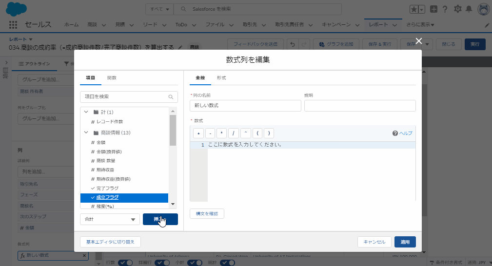The image size is (492, 266).
Task: Click the 列の名前 input field
Action: (x=245, y=106)
